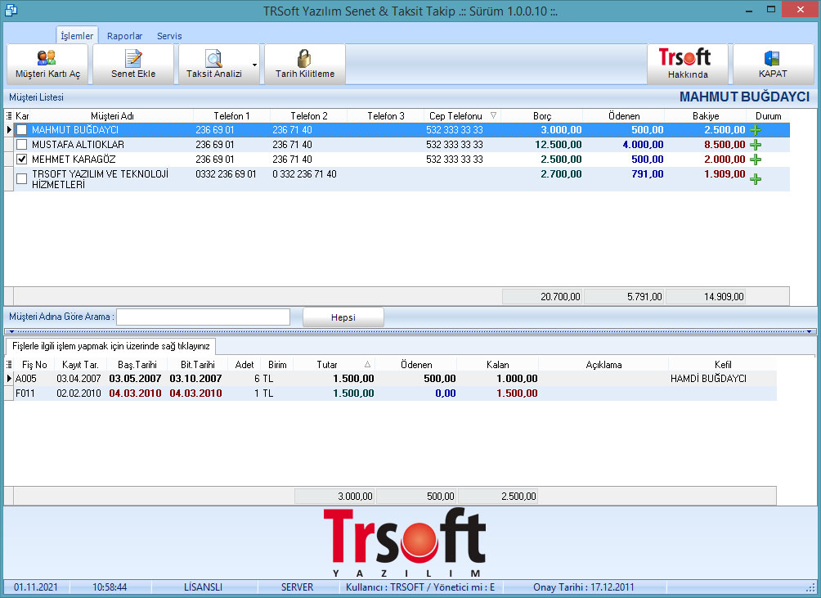The image size is (821, 598).
Task: Sort by Ödenen customer column header
Action: 624,115
